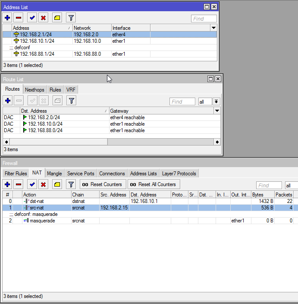This screenshot has height=304, width=298.
Task: Click the Reset Counters button
Action: tap(103, 184)
